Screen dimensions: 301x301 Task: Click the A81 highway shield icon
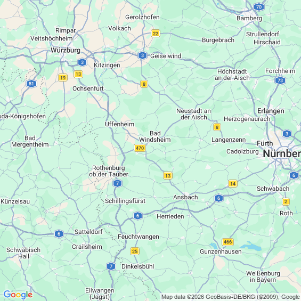coord(31,84)
